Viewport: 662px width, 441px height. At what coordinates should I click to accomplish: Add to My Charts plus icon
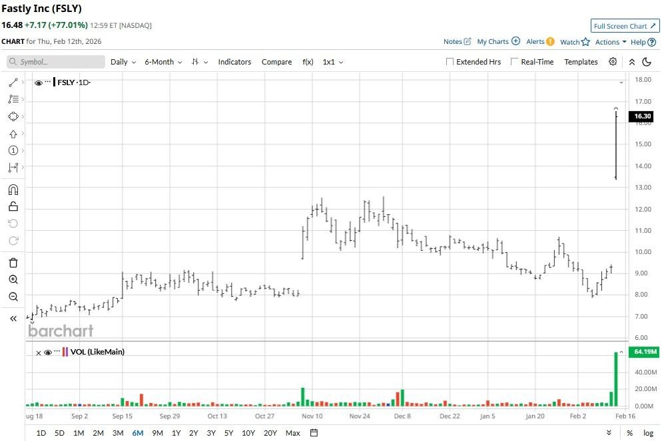click(515, 41)
